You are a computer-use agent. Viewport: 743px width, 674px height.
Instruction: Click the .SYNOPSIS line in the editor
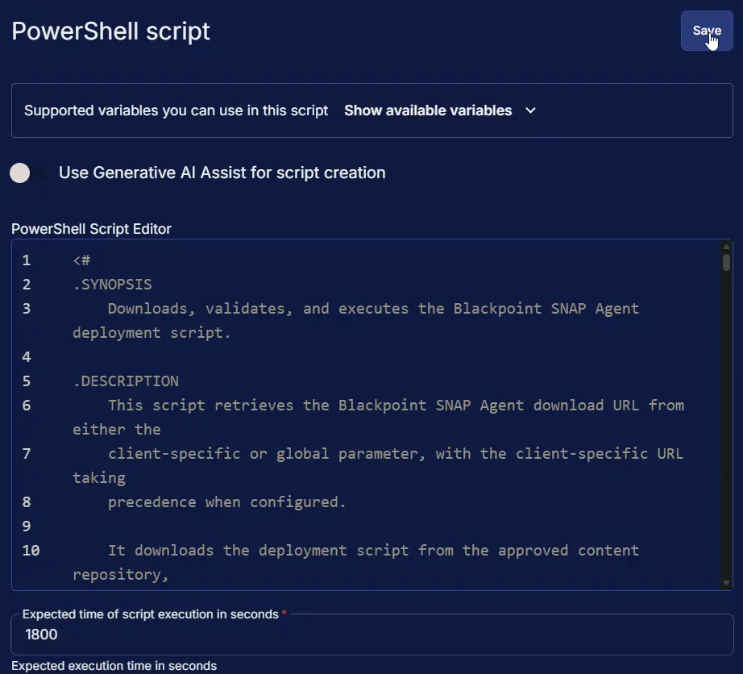[x=112, y=285]
